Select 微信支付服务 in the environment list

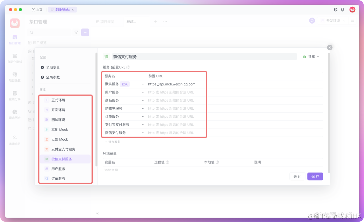pyautogui.click(x=65, y=159)
